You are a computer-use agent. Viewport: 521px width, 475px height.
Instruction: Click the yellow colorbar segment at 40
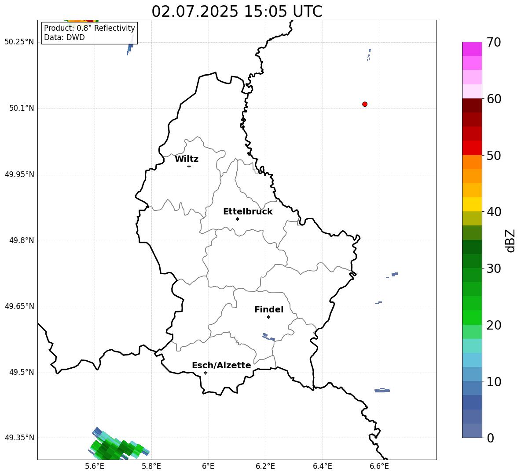point(472,204)
